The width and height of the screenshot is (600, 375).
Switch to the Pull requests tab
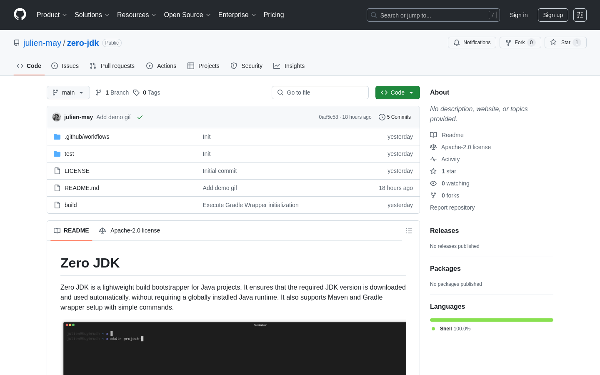[112, 66]
